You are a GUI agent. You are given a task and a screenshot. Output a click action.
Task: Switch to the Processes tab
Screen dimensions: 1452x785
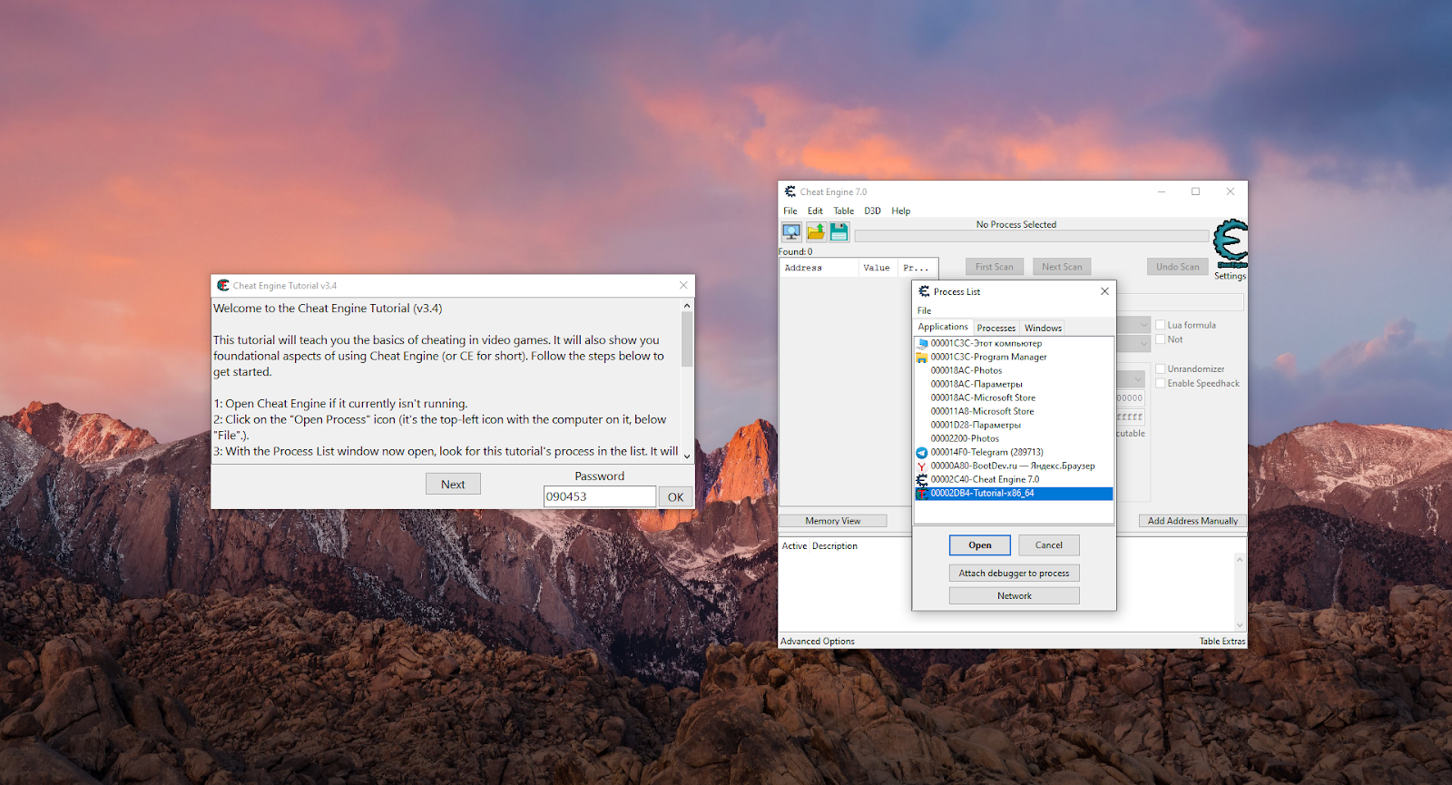click(x=996, y=328)
